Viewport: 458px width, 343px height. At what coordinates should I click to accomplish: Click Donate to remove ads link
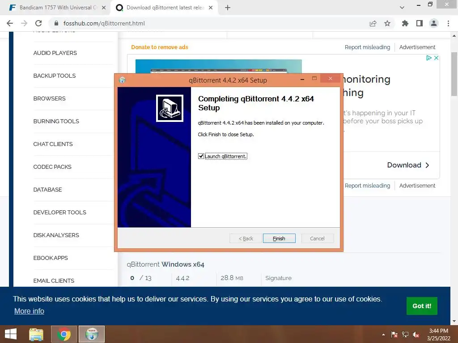tap(160, 47)
